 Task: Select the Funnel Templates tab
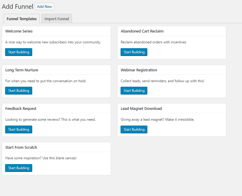click(x=22, y=19)
